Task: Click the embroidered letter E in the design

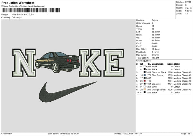Action: click(x=114, y=63)
